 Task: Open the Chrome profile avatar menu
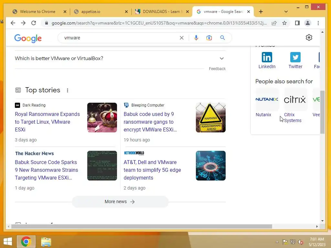click(x=308, y=23)
